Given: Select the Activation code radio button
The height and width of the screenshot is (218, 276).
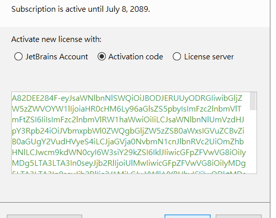Looking at the screenshot, I should pyautogui.click(x=102, y=57).
